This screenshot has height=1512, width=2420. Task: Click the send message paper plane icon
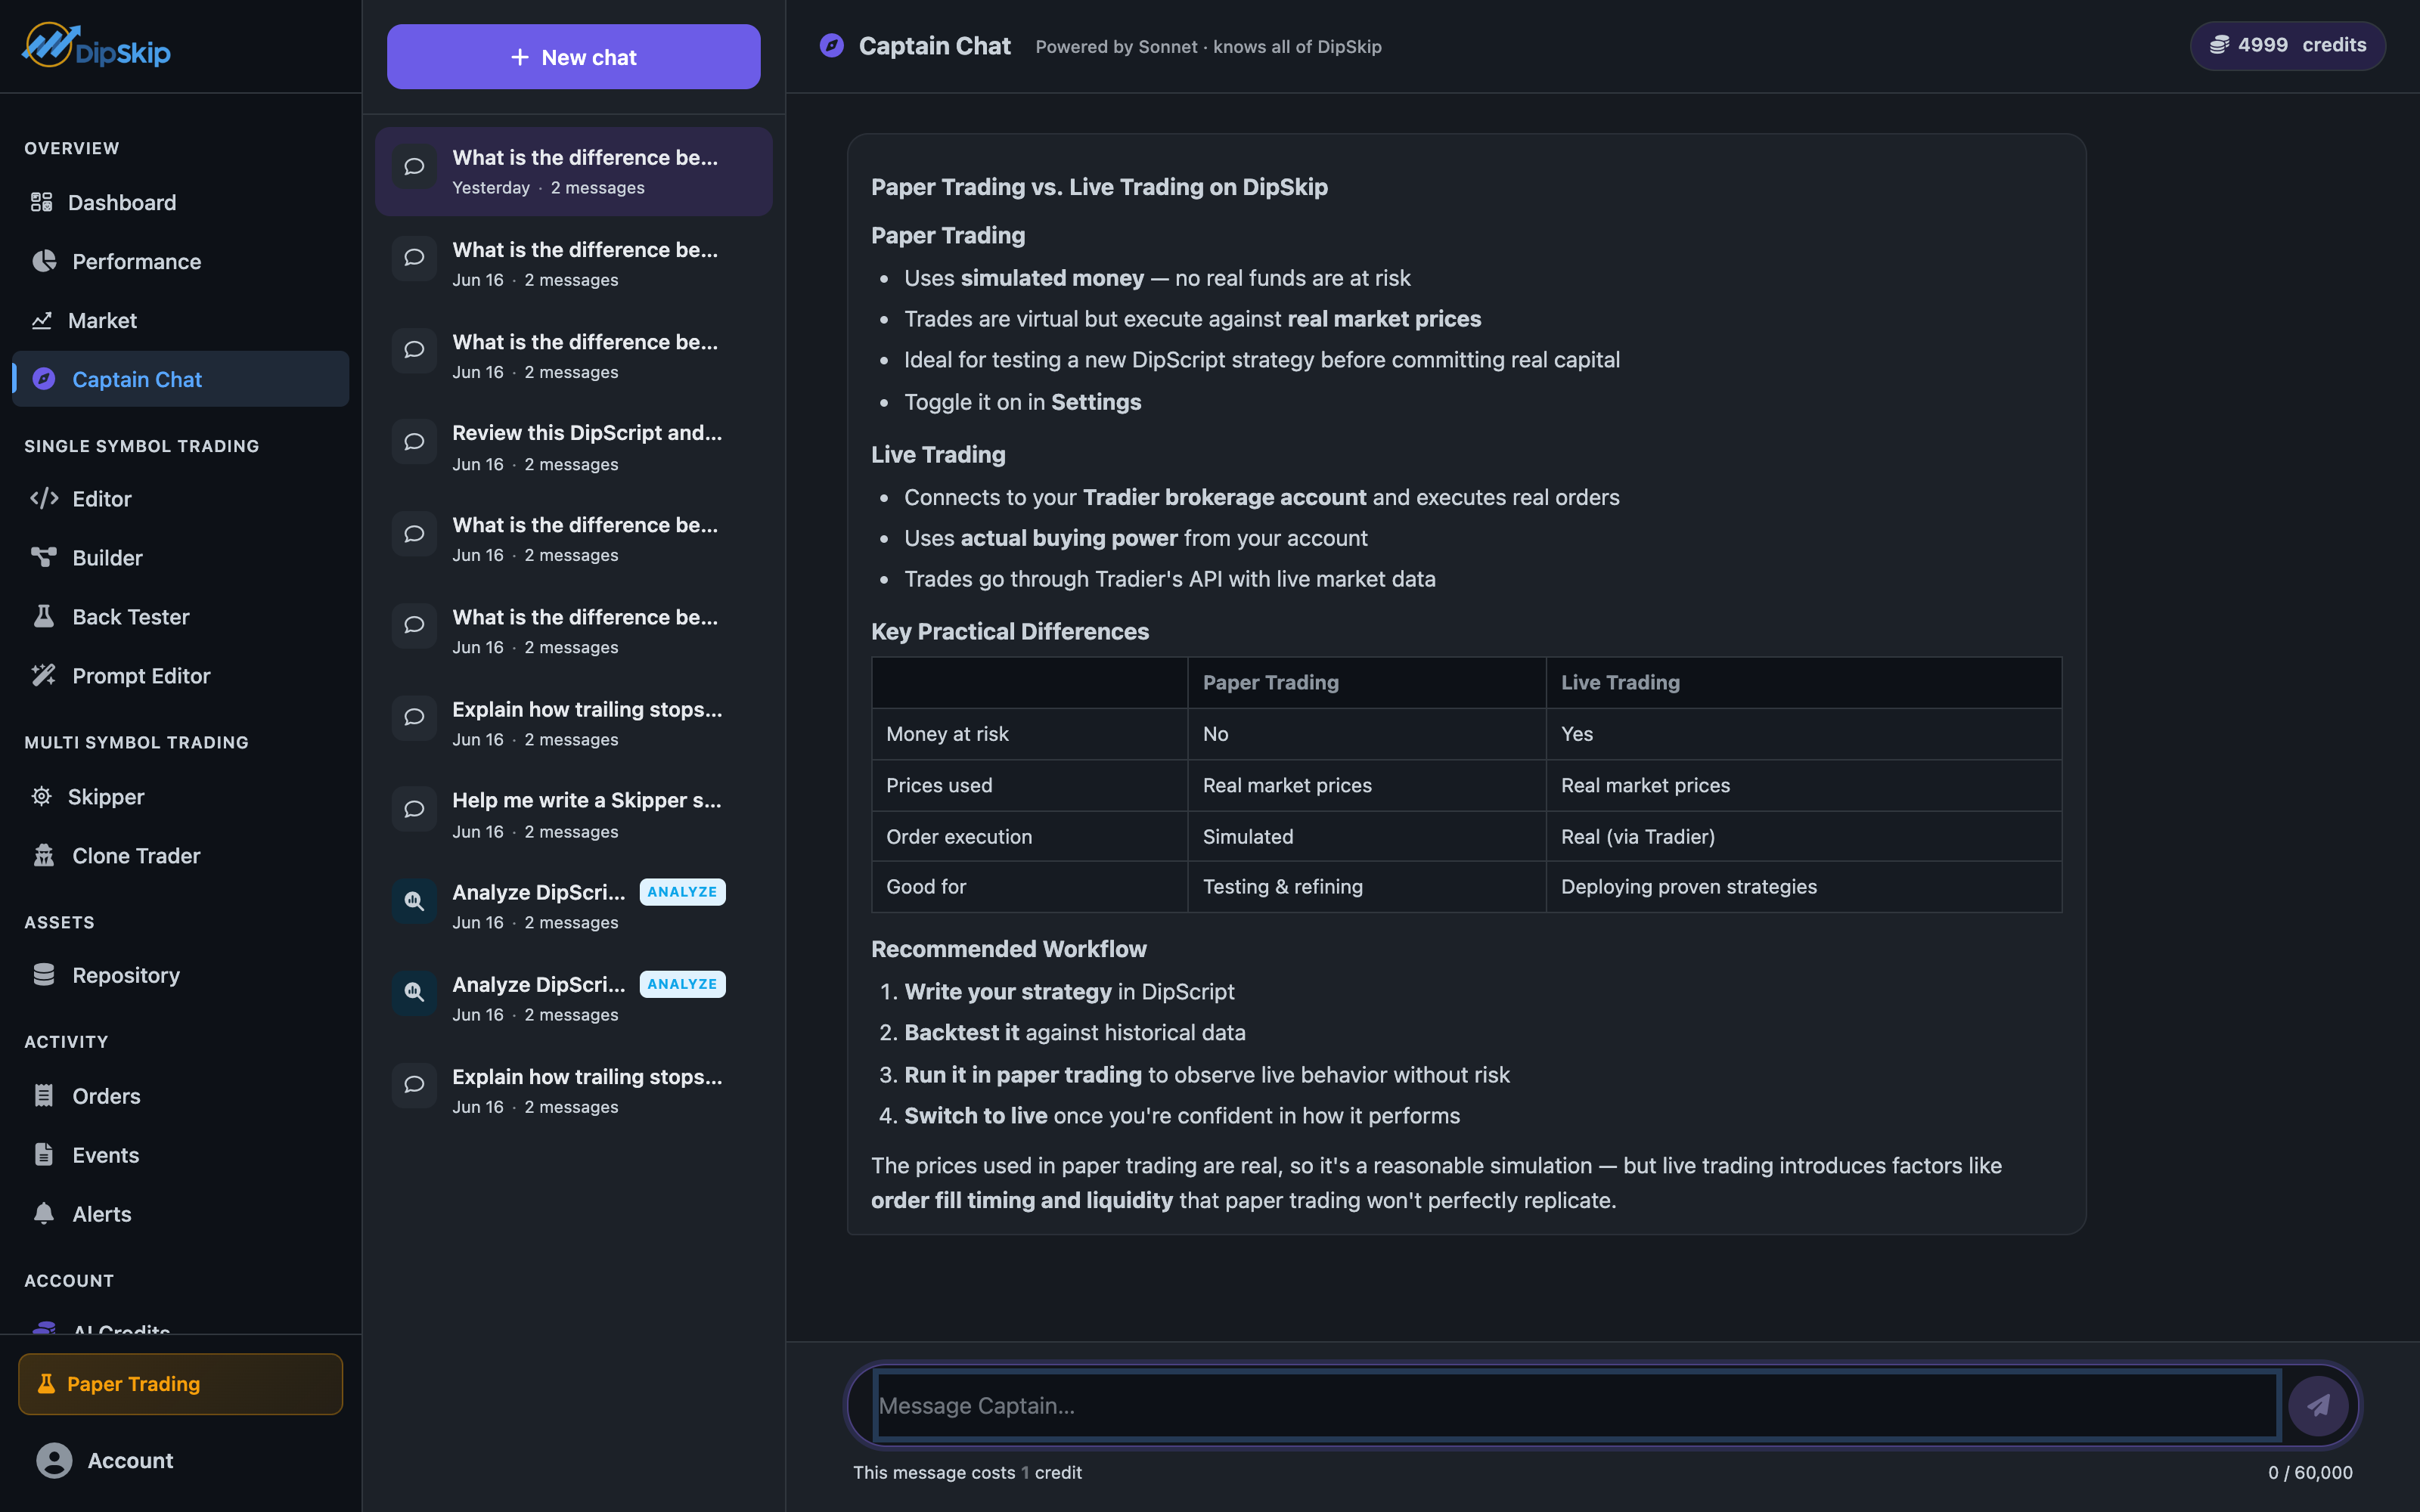click(x=2319, y=1405)
